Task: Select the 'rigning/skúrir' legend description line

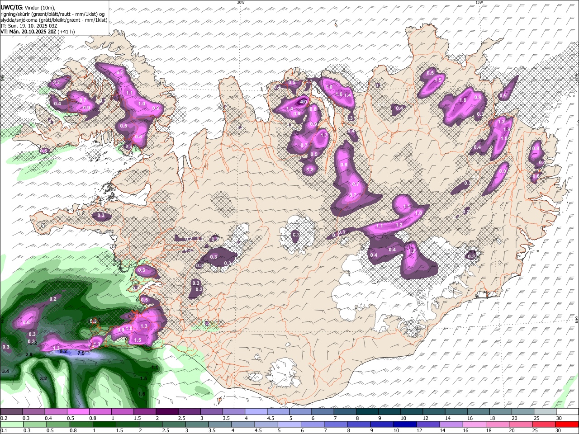Action: (53, 14)
